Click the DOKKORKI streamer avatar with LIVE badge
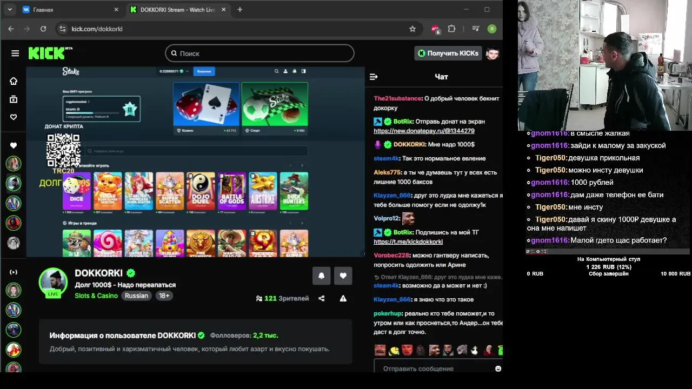 53,281
